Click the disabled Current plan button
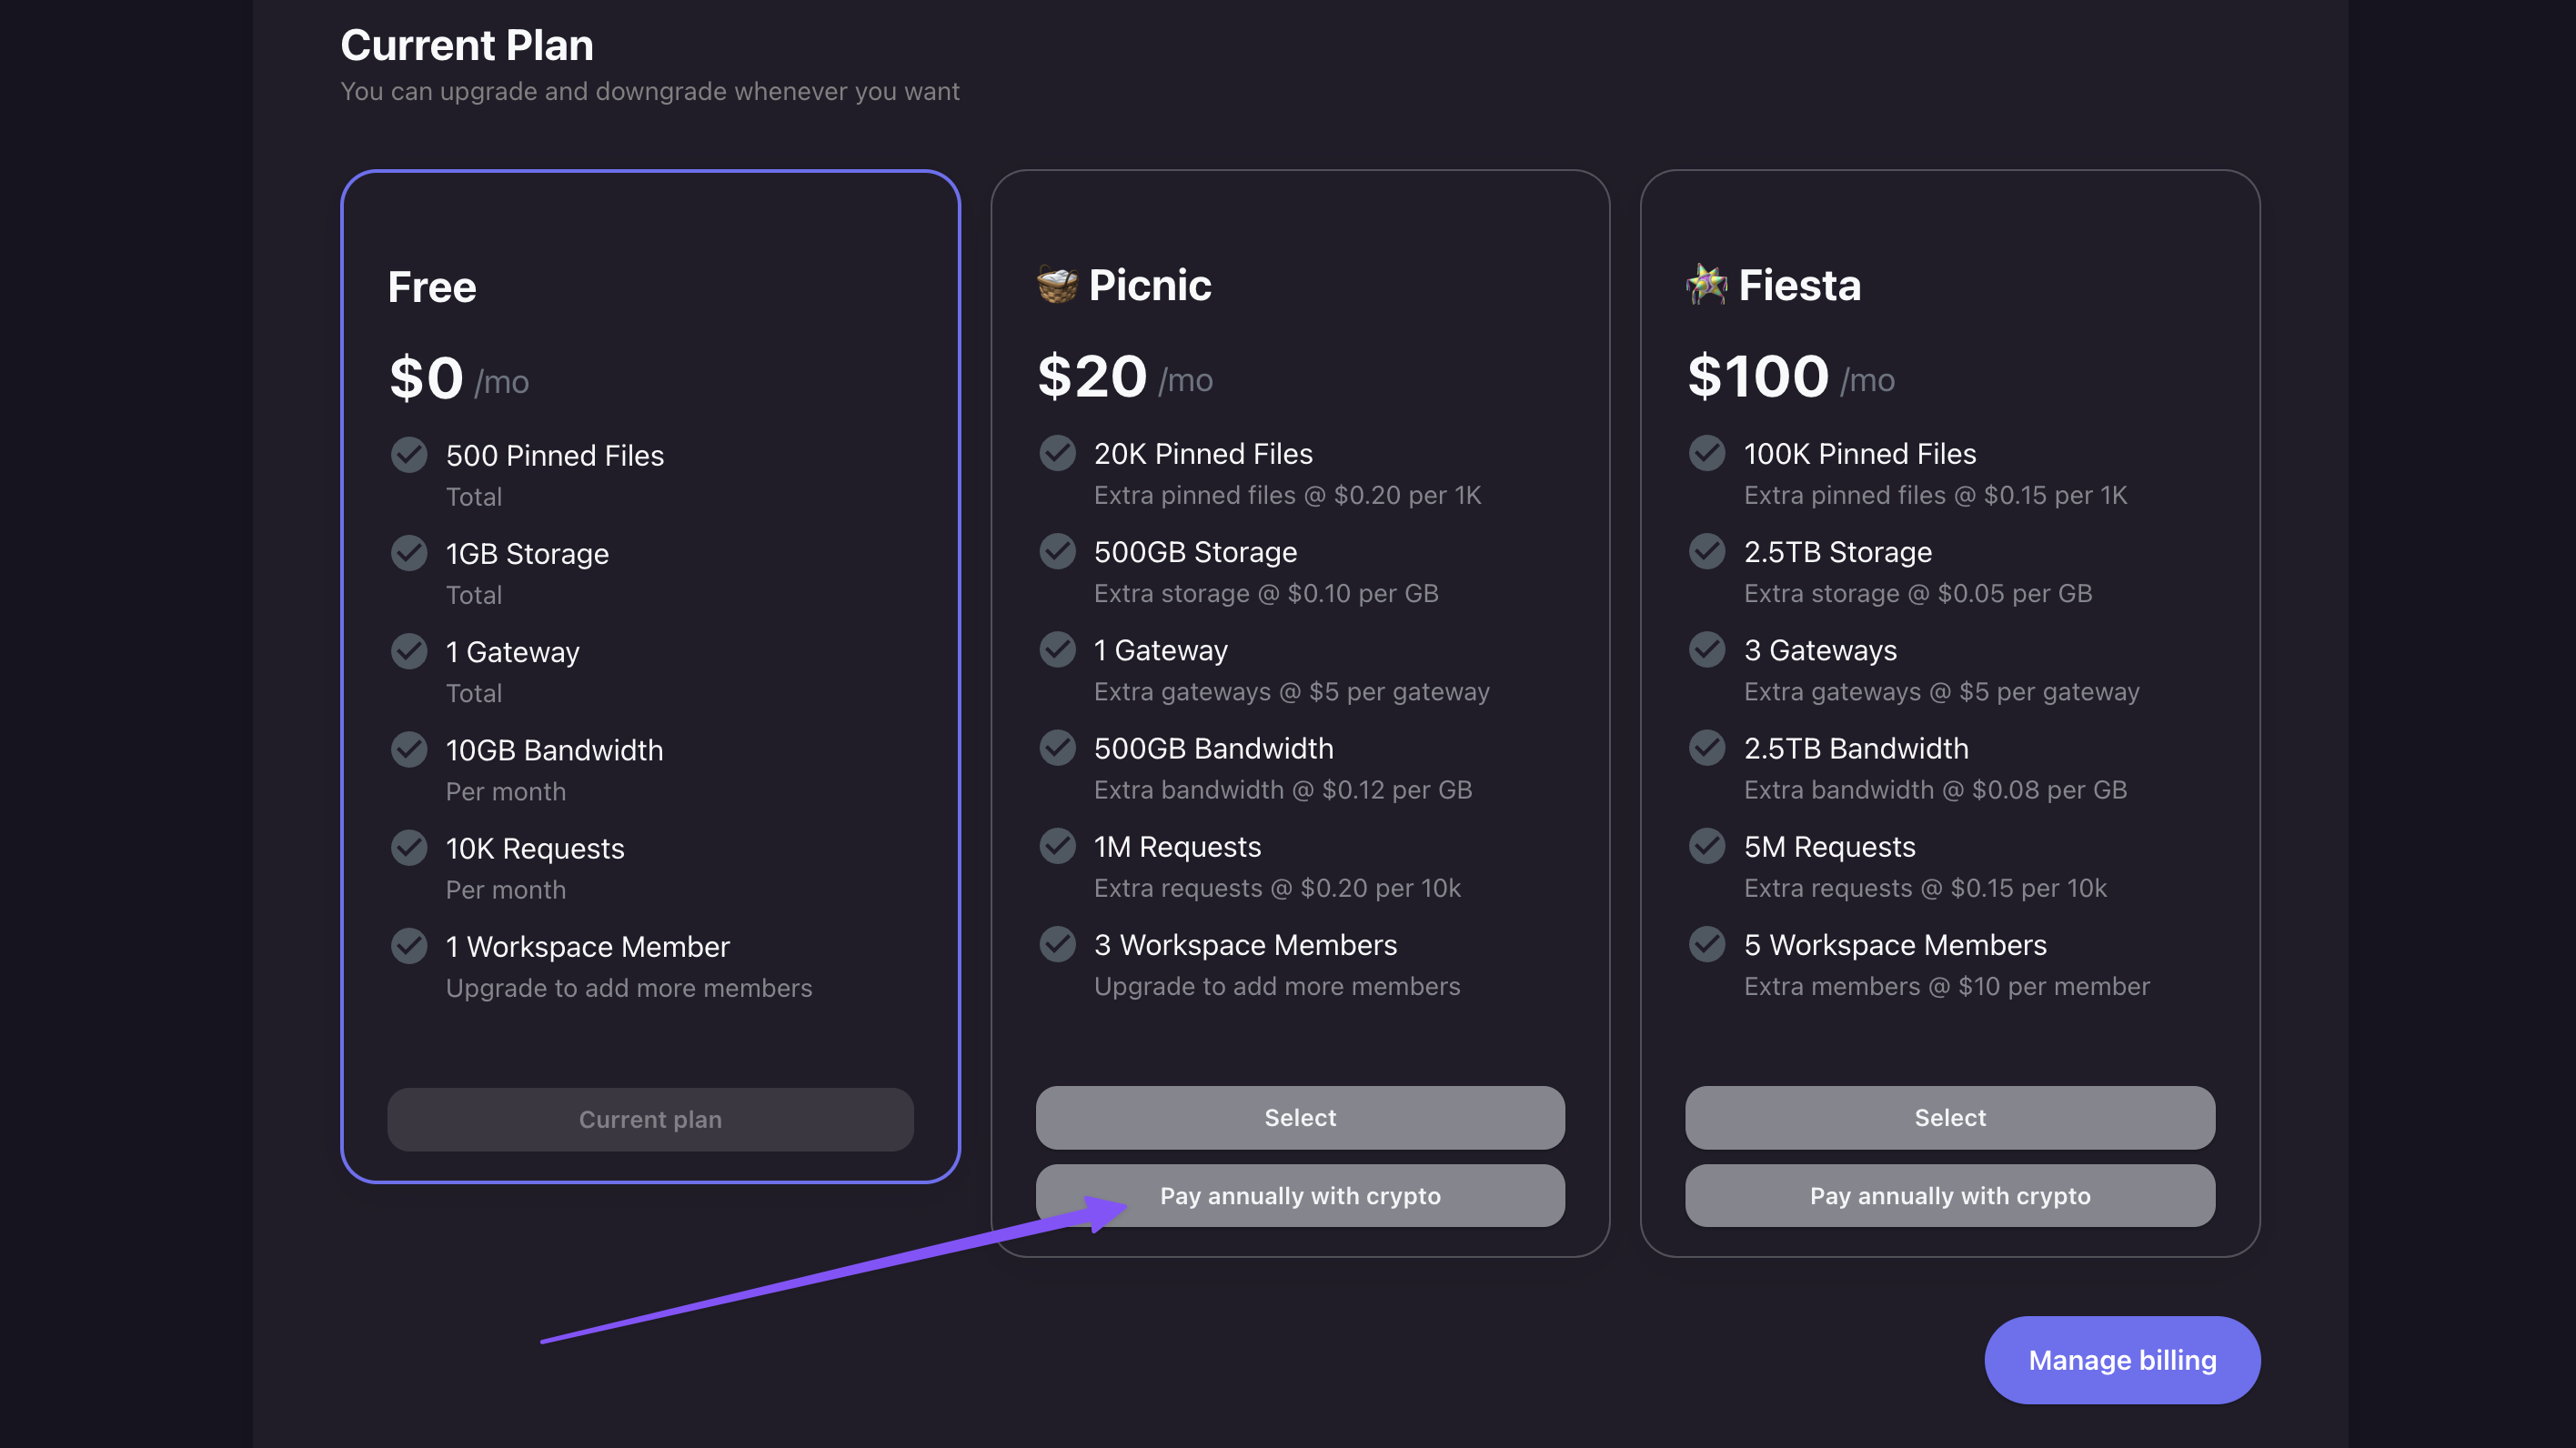 click(650, 1120)
